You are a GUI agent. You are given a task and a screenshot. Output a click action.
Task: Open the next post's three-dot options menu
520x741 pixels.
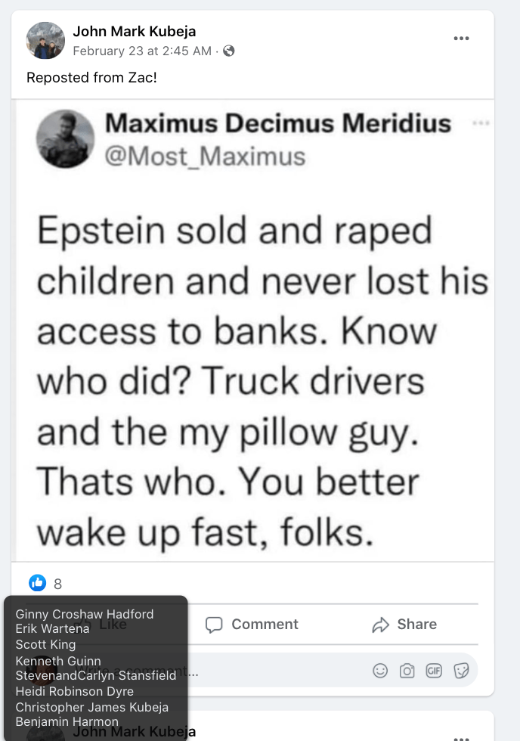(461, 735)
